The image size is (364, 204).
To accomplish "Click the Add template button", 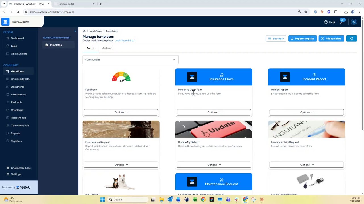I will 331,39.
